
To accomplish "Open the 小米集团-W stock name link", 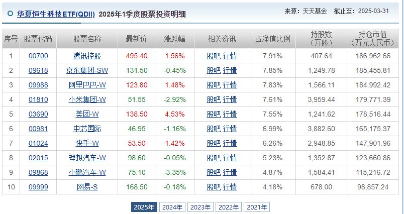I will [x=87, y=99].
